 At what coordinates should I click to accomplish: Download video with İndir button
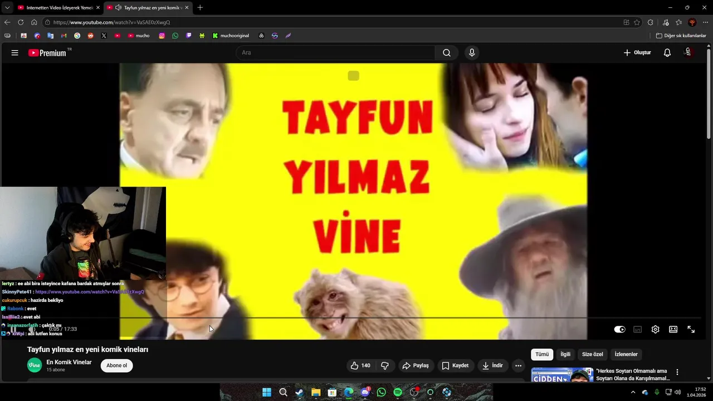point(492,366)
